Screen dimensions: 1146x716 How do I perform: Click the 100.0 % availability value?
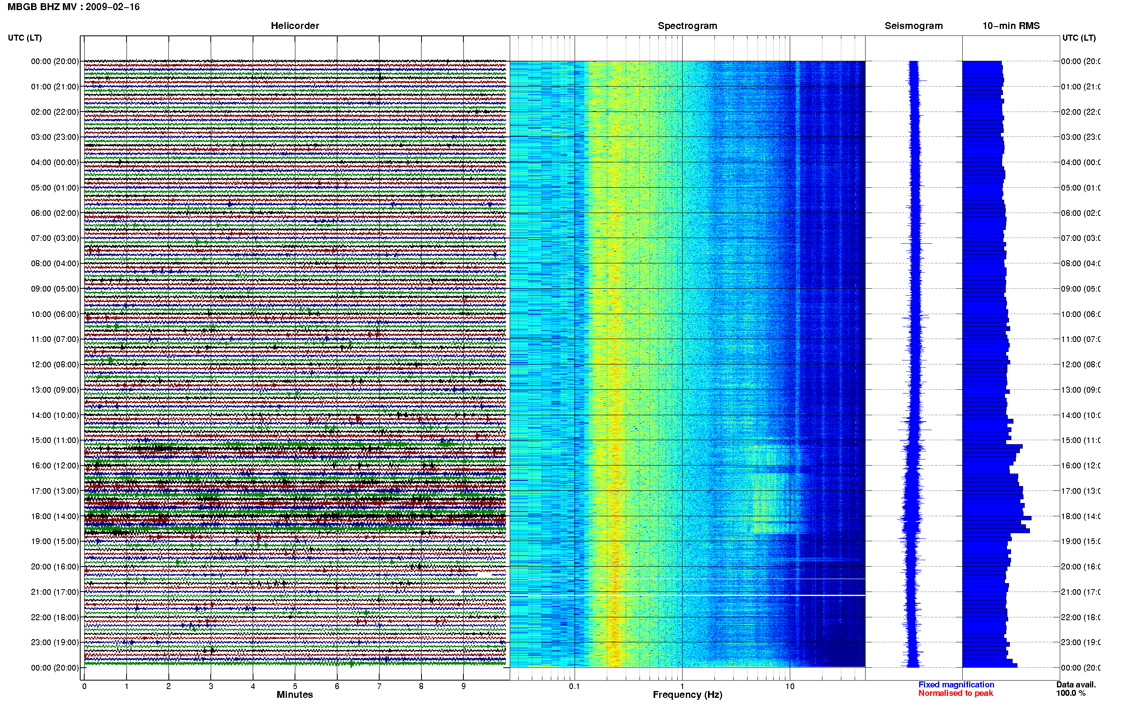pyautogui.click(x=1070, y=693)
